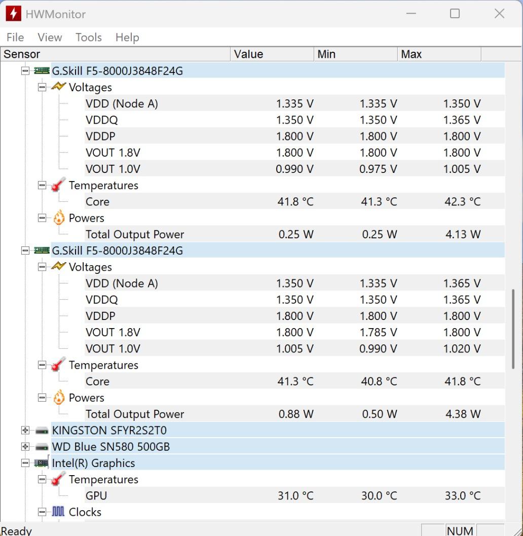Open the View menu
The image size is (523, 536).
click(x=50, y=38)
